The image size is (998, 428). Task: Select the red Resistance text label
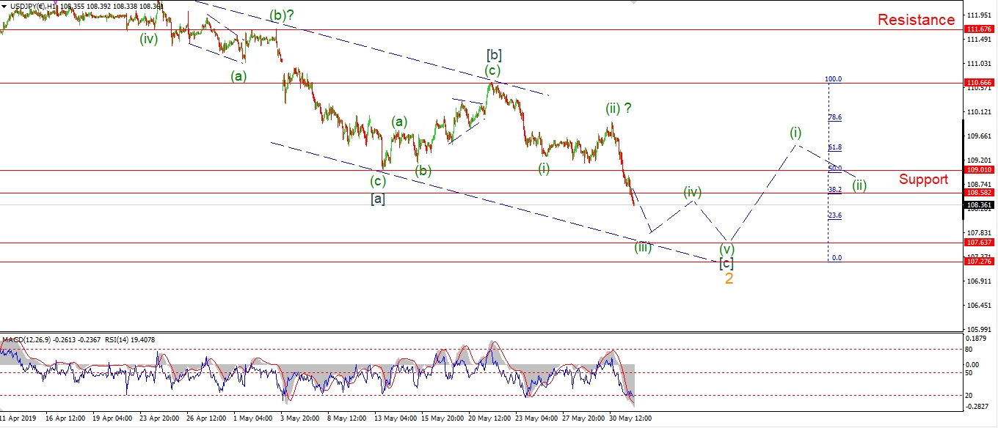coord(916,20)
